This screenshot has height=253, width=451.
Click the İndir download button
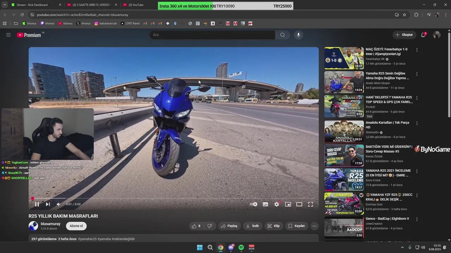[253, 226]
